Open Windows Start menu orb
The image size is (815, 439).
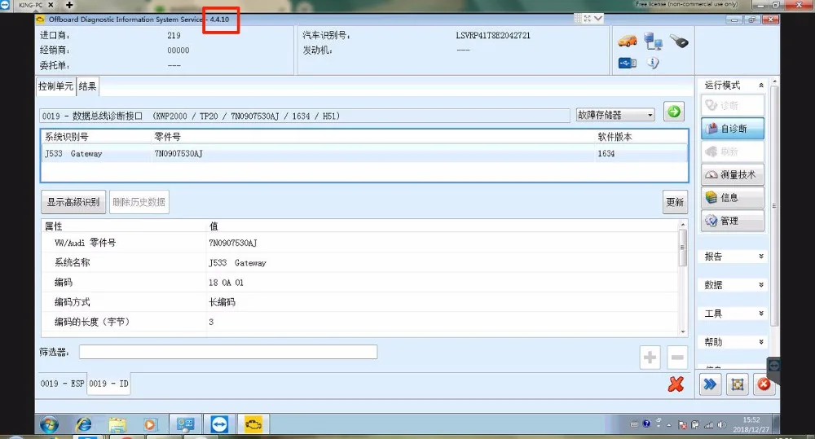(49, 425)
